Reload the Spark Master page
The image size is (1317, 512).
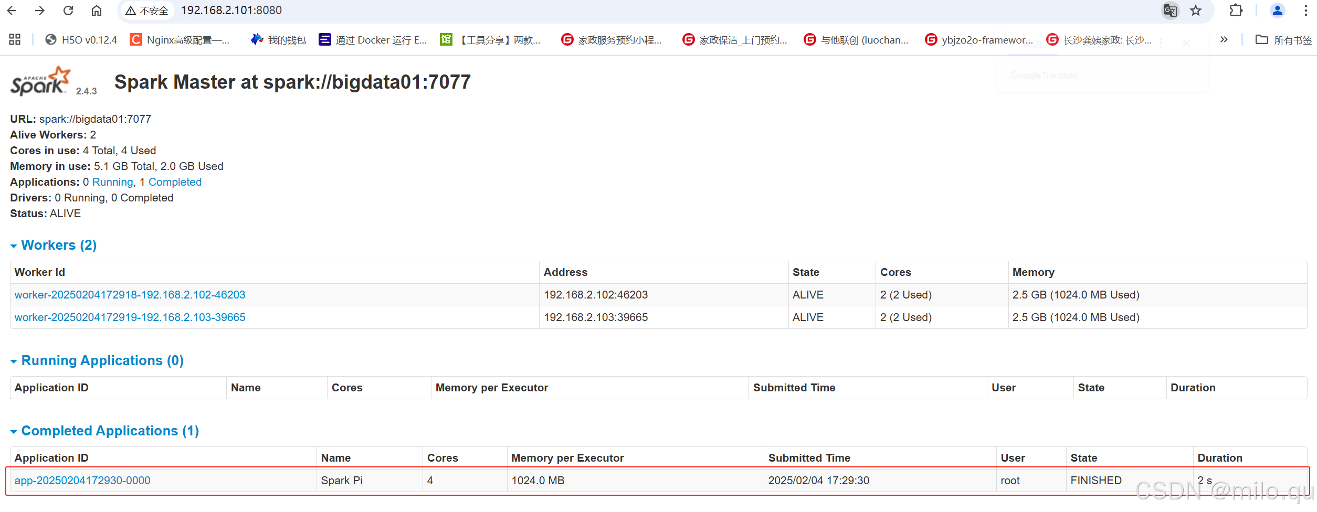pyautogui.click(x=68, y=10)
